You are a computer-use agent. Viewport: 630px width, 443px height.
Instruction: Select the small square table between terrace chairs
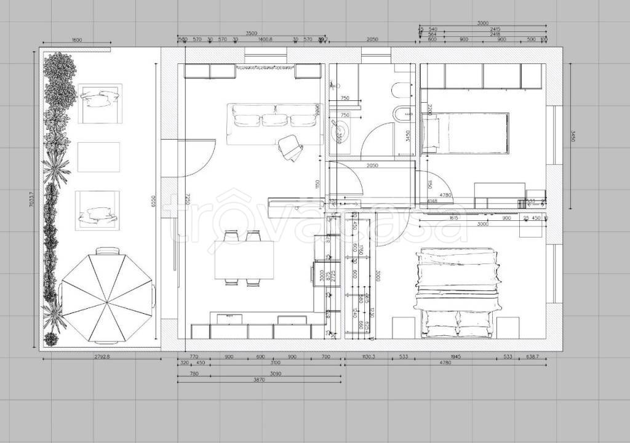click(98, 157)
